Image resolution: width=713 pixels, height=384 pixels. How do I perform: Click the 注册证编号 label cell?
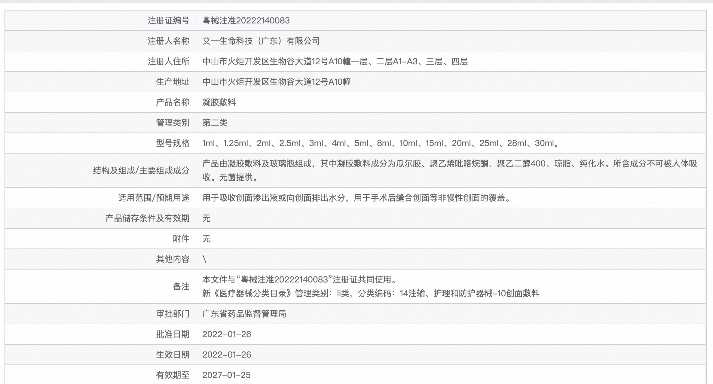coord(168,20)
